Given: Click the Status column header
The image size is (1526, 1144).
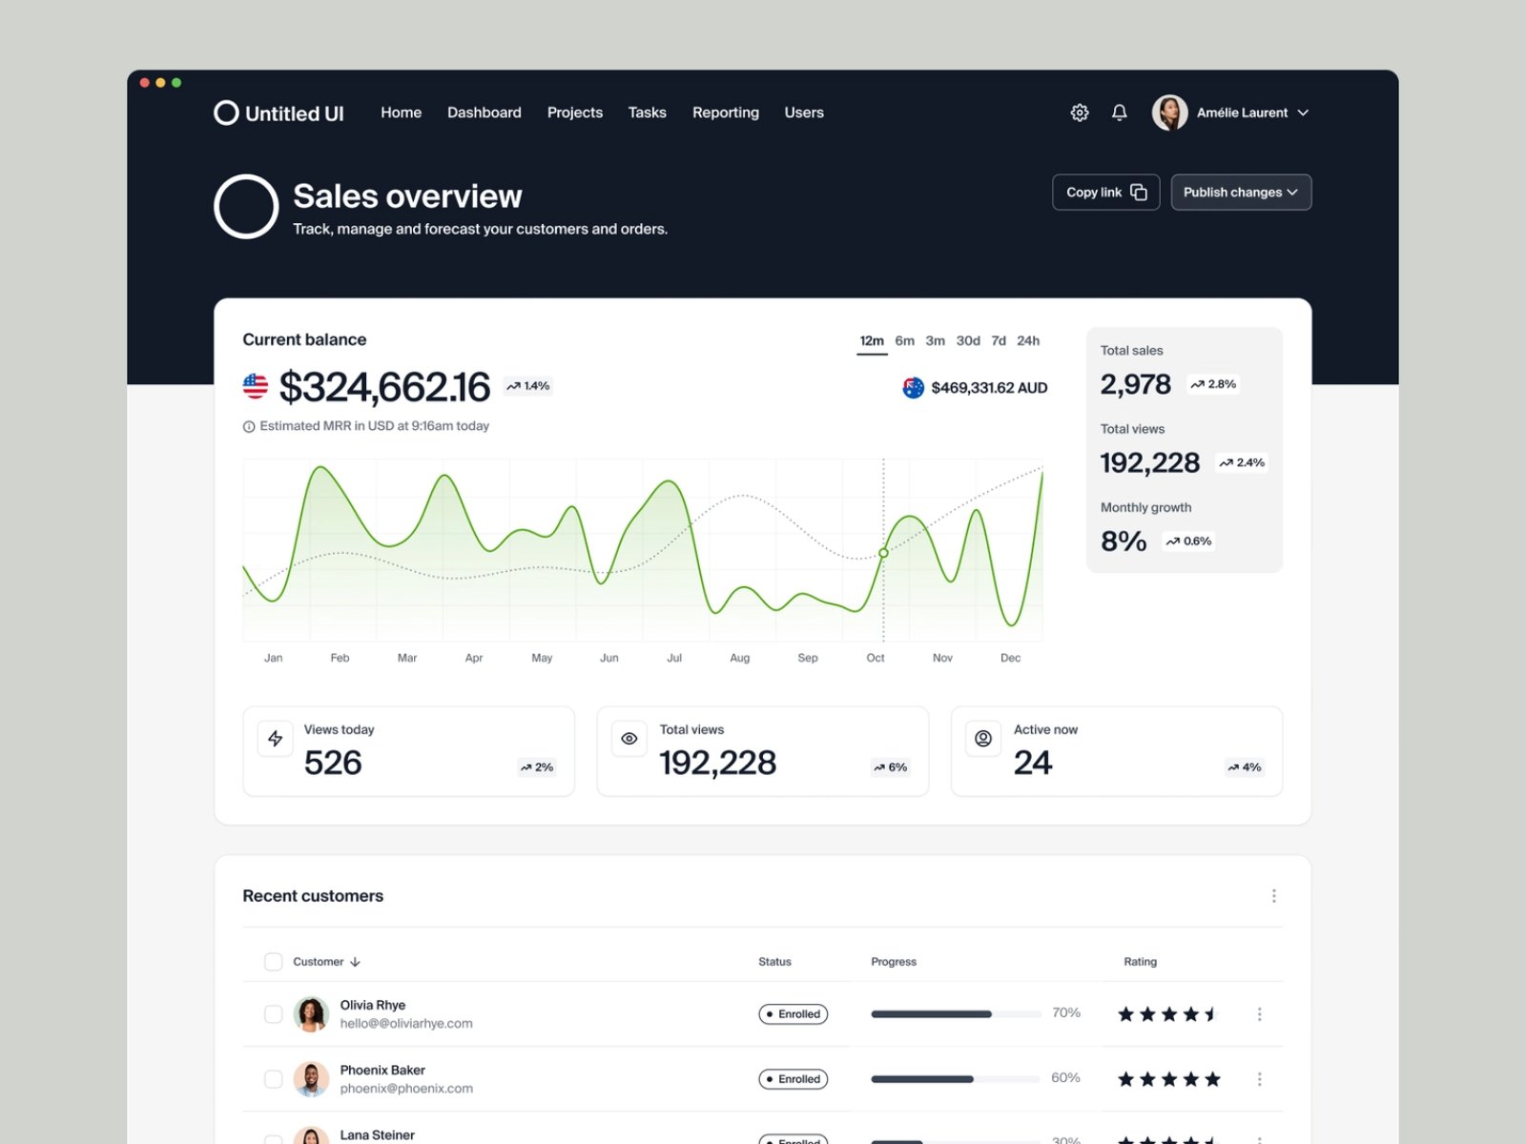Looking at the screenshot, I should tap(775, 962).
